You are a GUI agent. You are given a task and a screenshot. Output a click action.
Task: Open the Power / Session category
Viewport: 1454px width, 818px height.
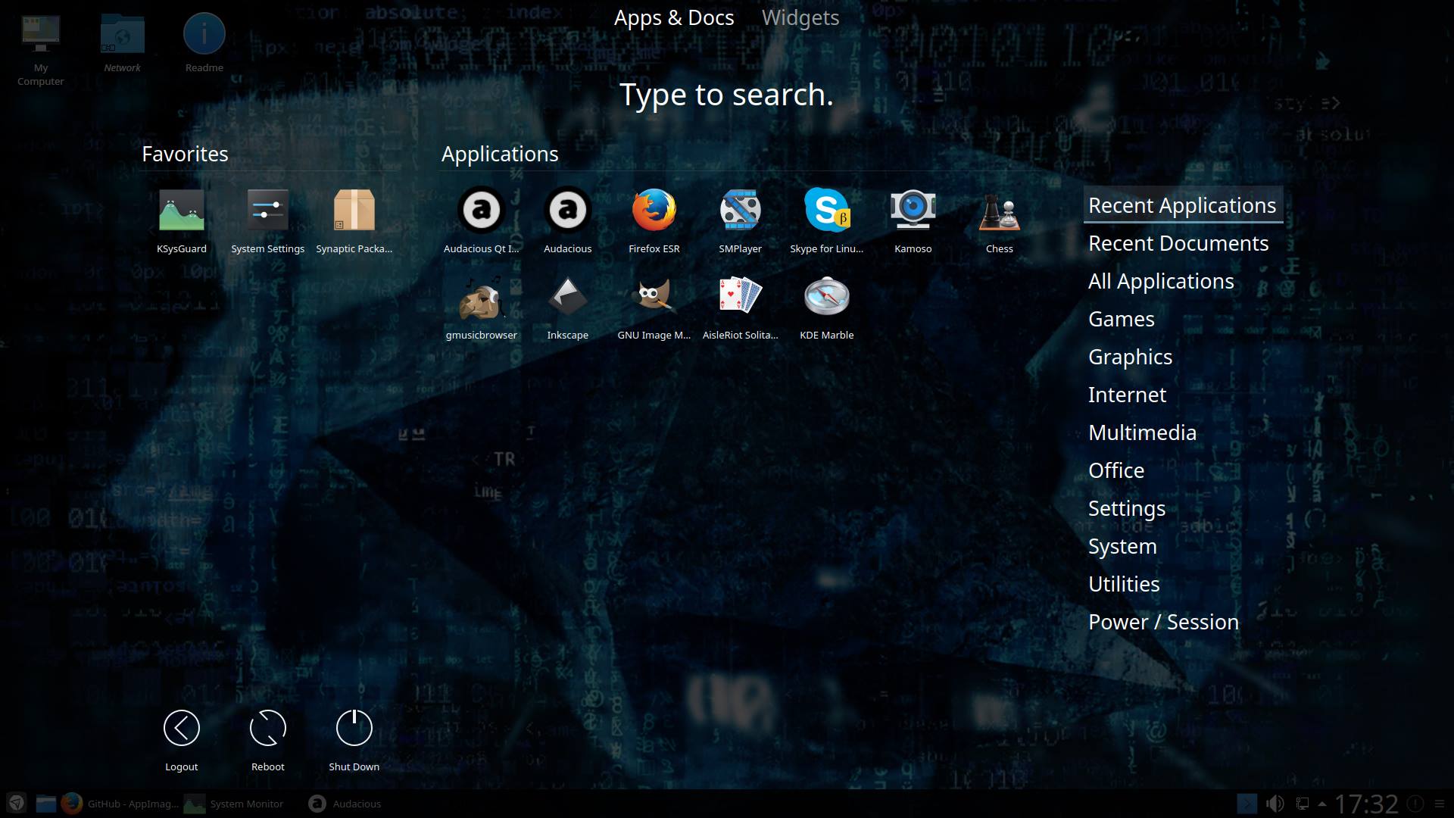coord(1163,622)
